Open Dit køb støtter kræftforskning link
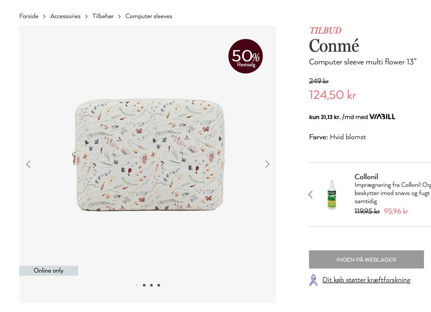 tap(366, 280)
